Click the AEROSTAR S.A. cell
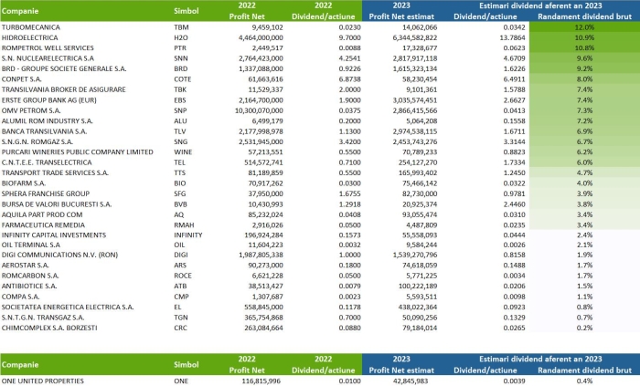Image resolution: width=640 pixels, height=386 pixels. (26, 266)
